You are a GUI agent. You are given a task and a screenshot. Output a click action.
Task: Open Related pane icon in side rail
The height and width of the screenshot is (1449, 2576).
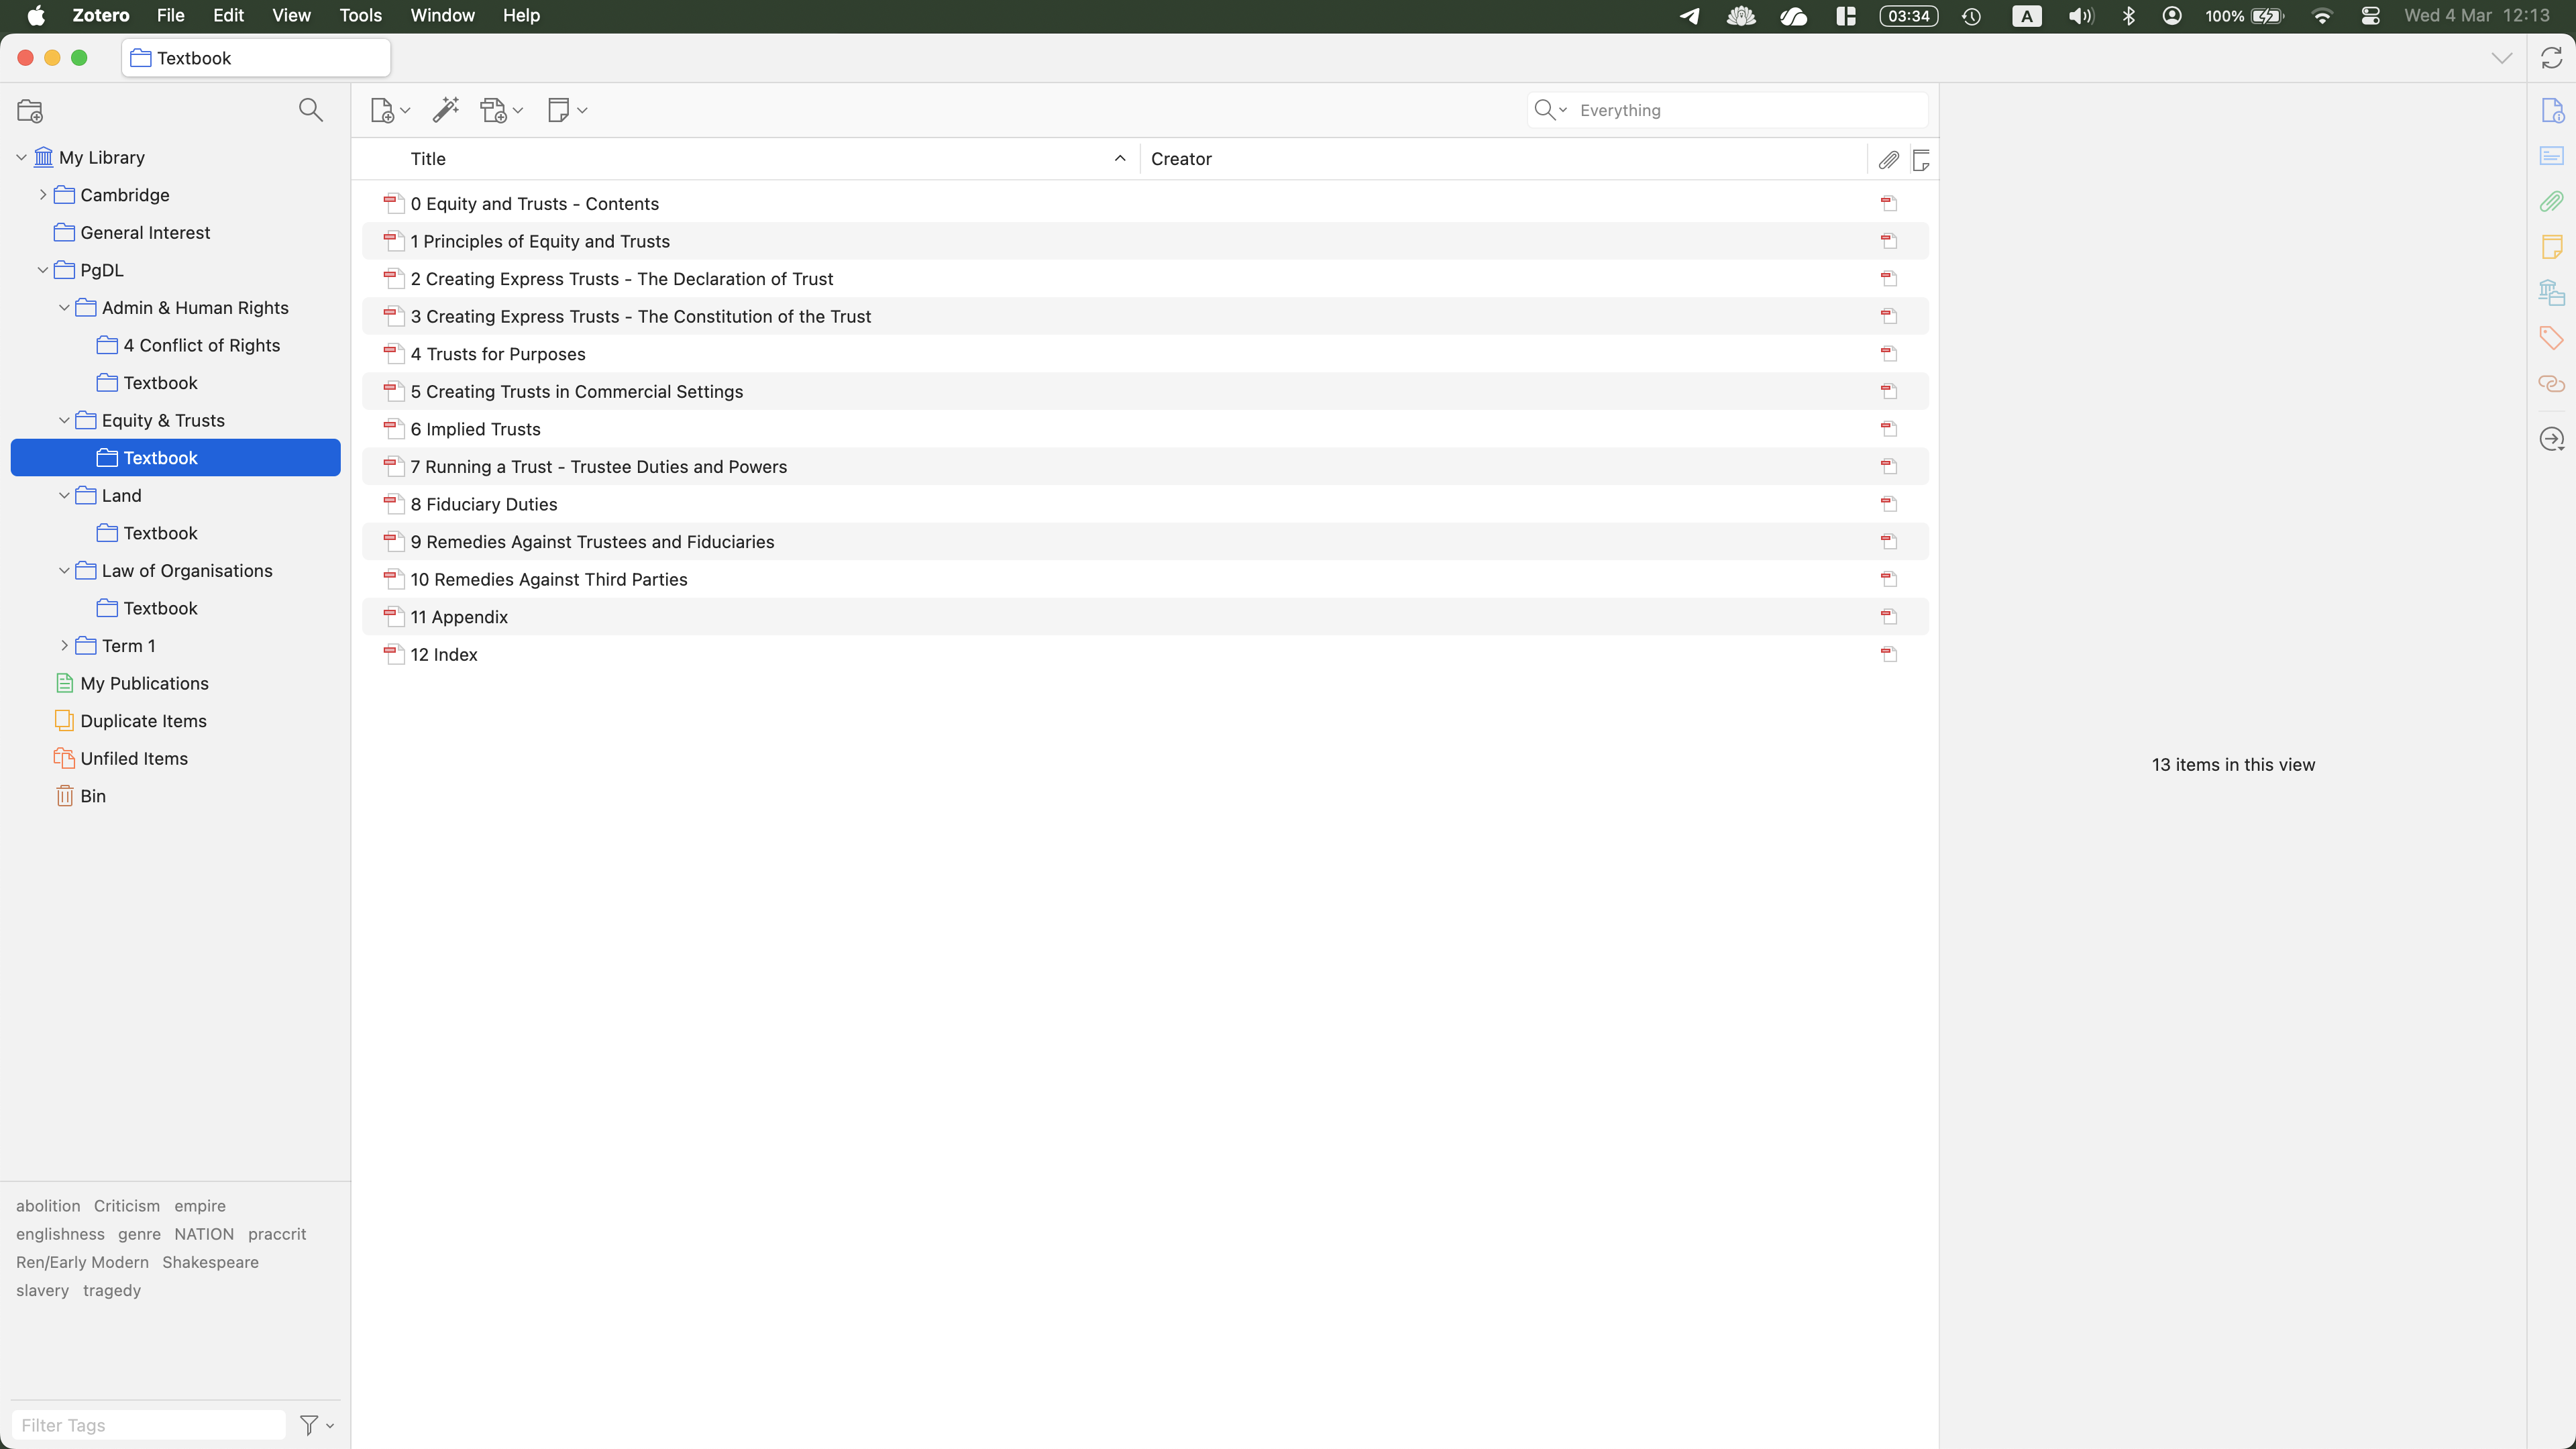pos(2551,384)
